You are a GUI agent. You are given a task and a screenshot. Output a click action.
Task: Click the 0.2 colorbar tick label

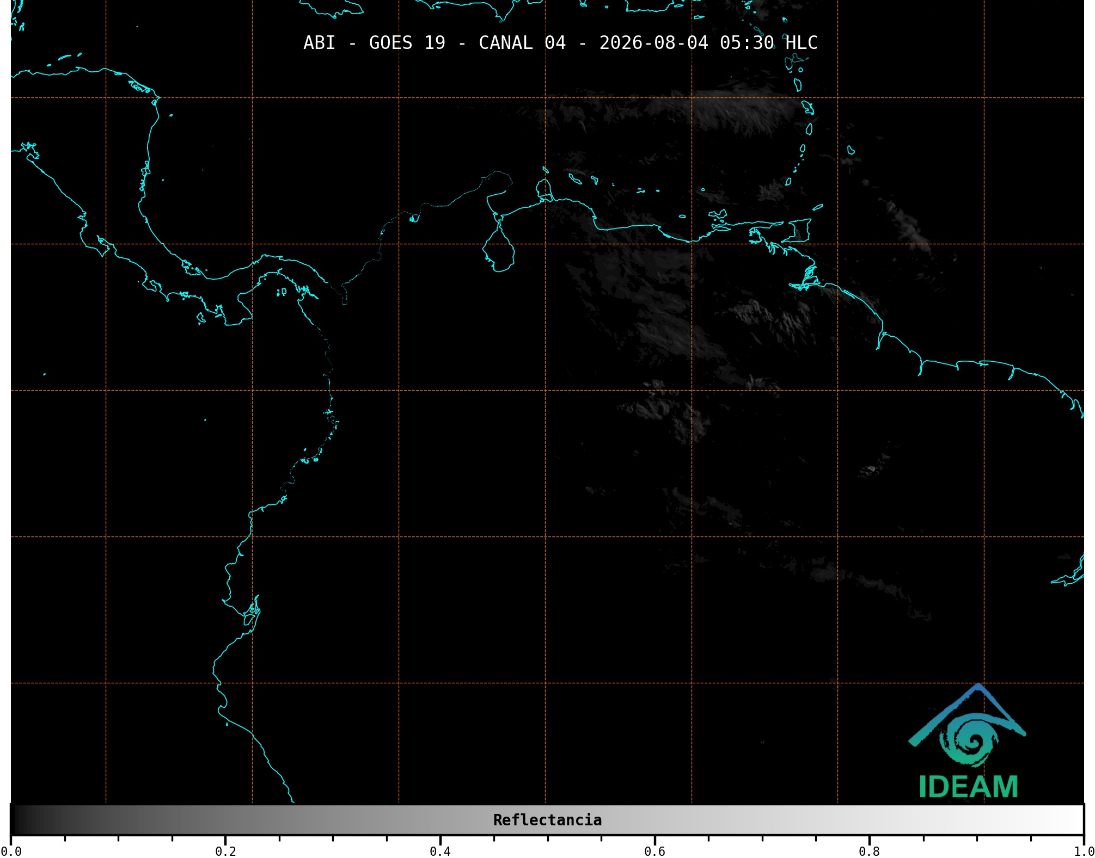point(225,851)
